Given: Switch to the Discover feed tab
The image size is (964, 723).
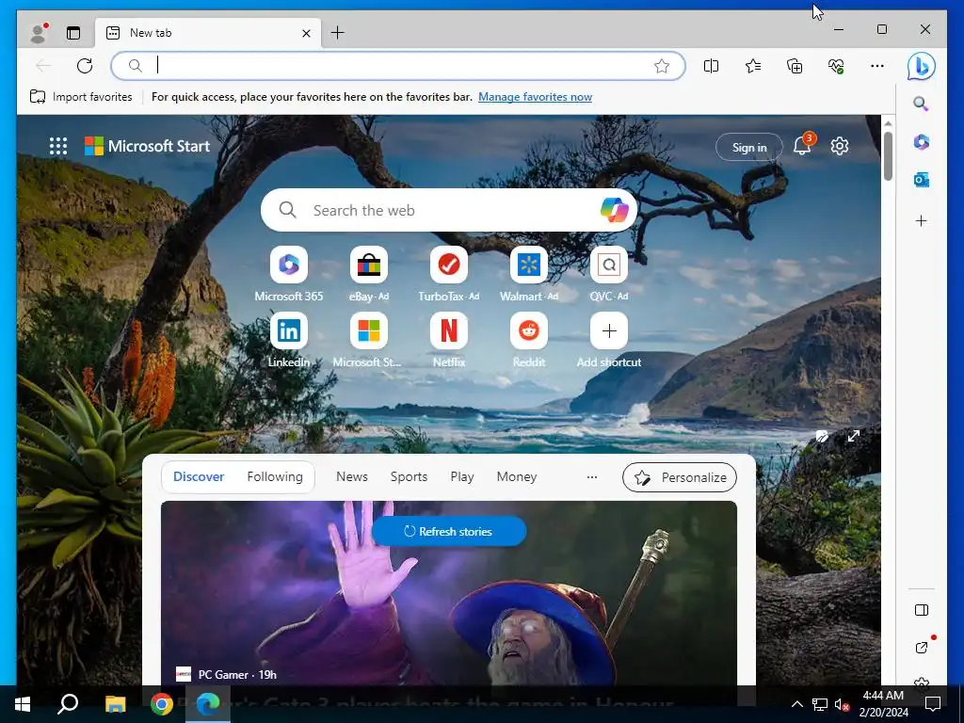Looking at the screenshot, I should pyautogui.click(x=199, y=476).
